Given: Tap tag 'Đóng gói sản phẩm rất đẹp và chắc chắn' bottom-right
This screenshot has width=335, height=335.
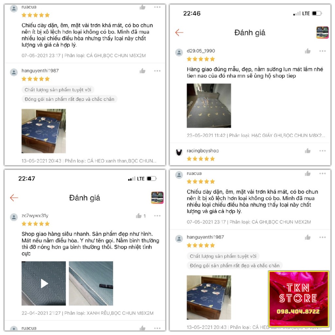Looking at the screenshot, I should point(235,266).
